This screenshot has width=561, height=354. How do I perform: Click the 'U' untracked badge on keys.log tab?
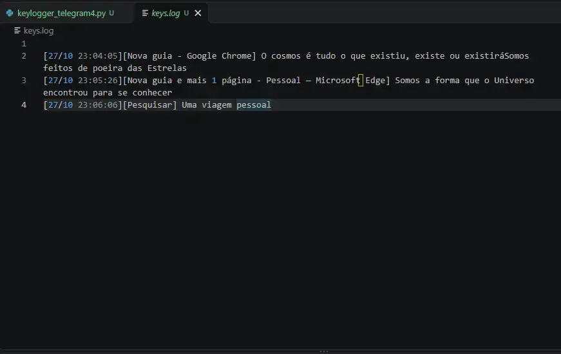coord(186,14)
